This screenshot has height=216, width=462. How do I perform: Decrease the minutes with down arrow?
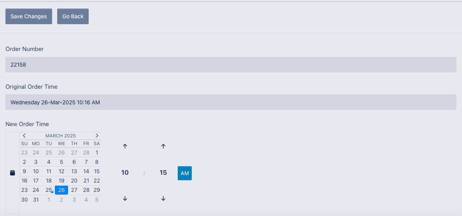[163, 198]
